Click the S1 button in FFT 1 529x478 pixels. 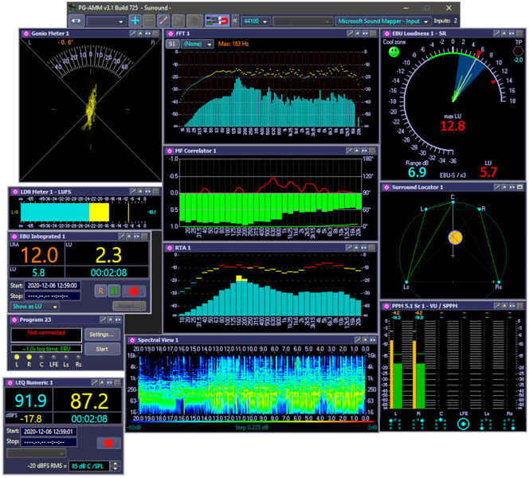click(x=172, y=44)
